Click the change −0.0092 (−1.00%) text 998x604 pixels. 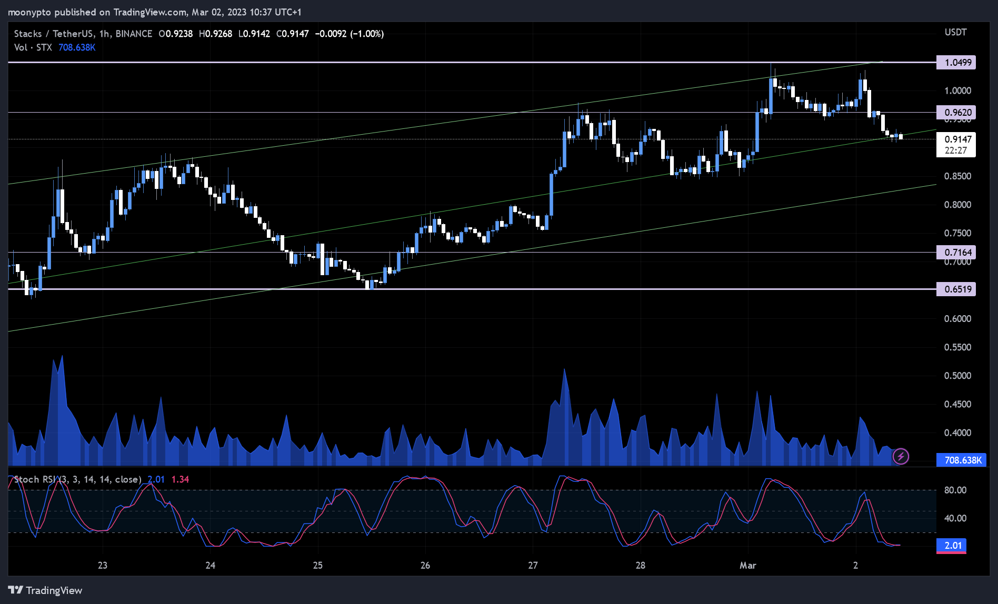(350, 34)
